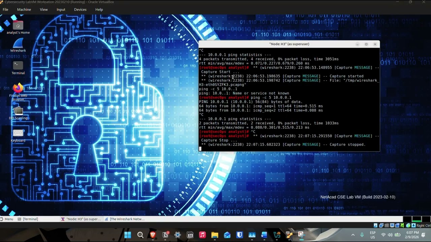Viewport: 431px width, 242px height.
Task: Open the VirtualBox Input menu
Action: (x=61, y=9)
